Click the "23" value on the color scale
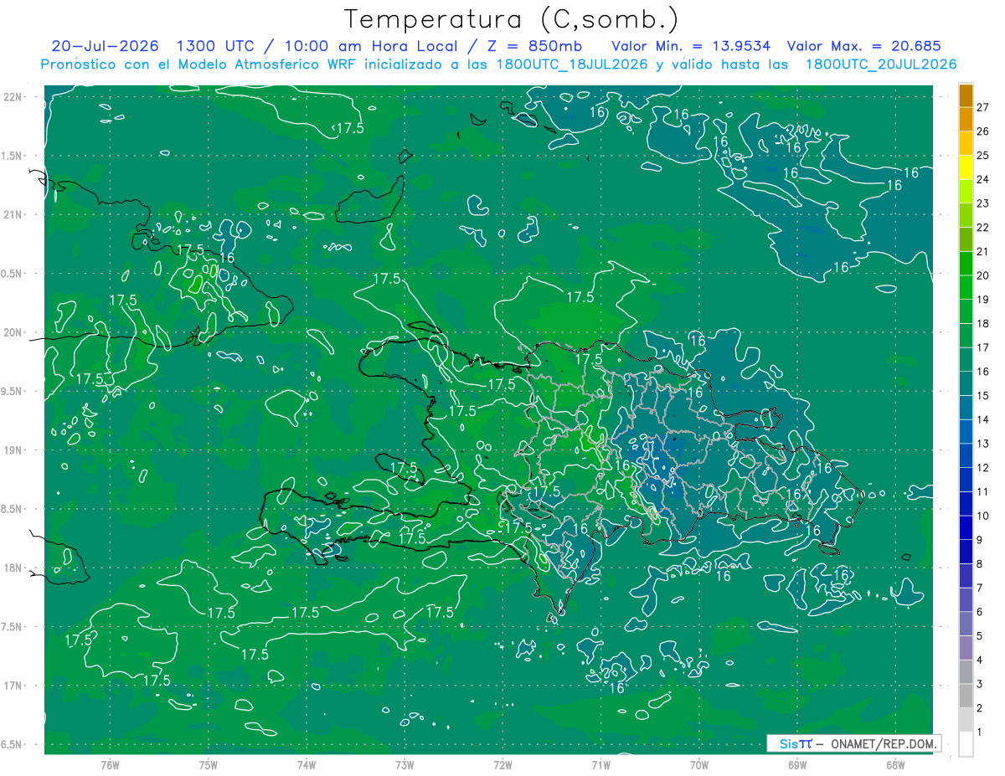The image size is (1005, 776). pyautogui.click(x=983, y=203)
